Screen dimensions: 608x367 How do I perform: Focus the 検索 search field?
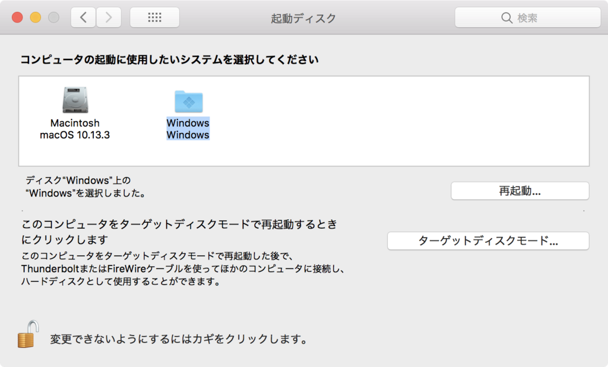528,17
